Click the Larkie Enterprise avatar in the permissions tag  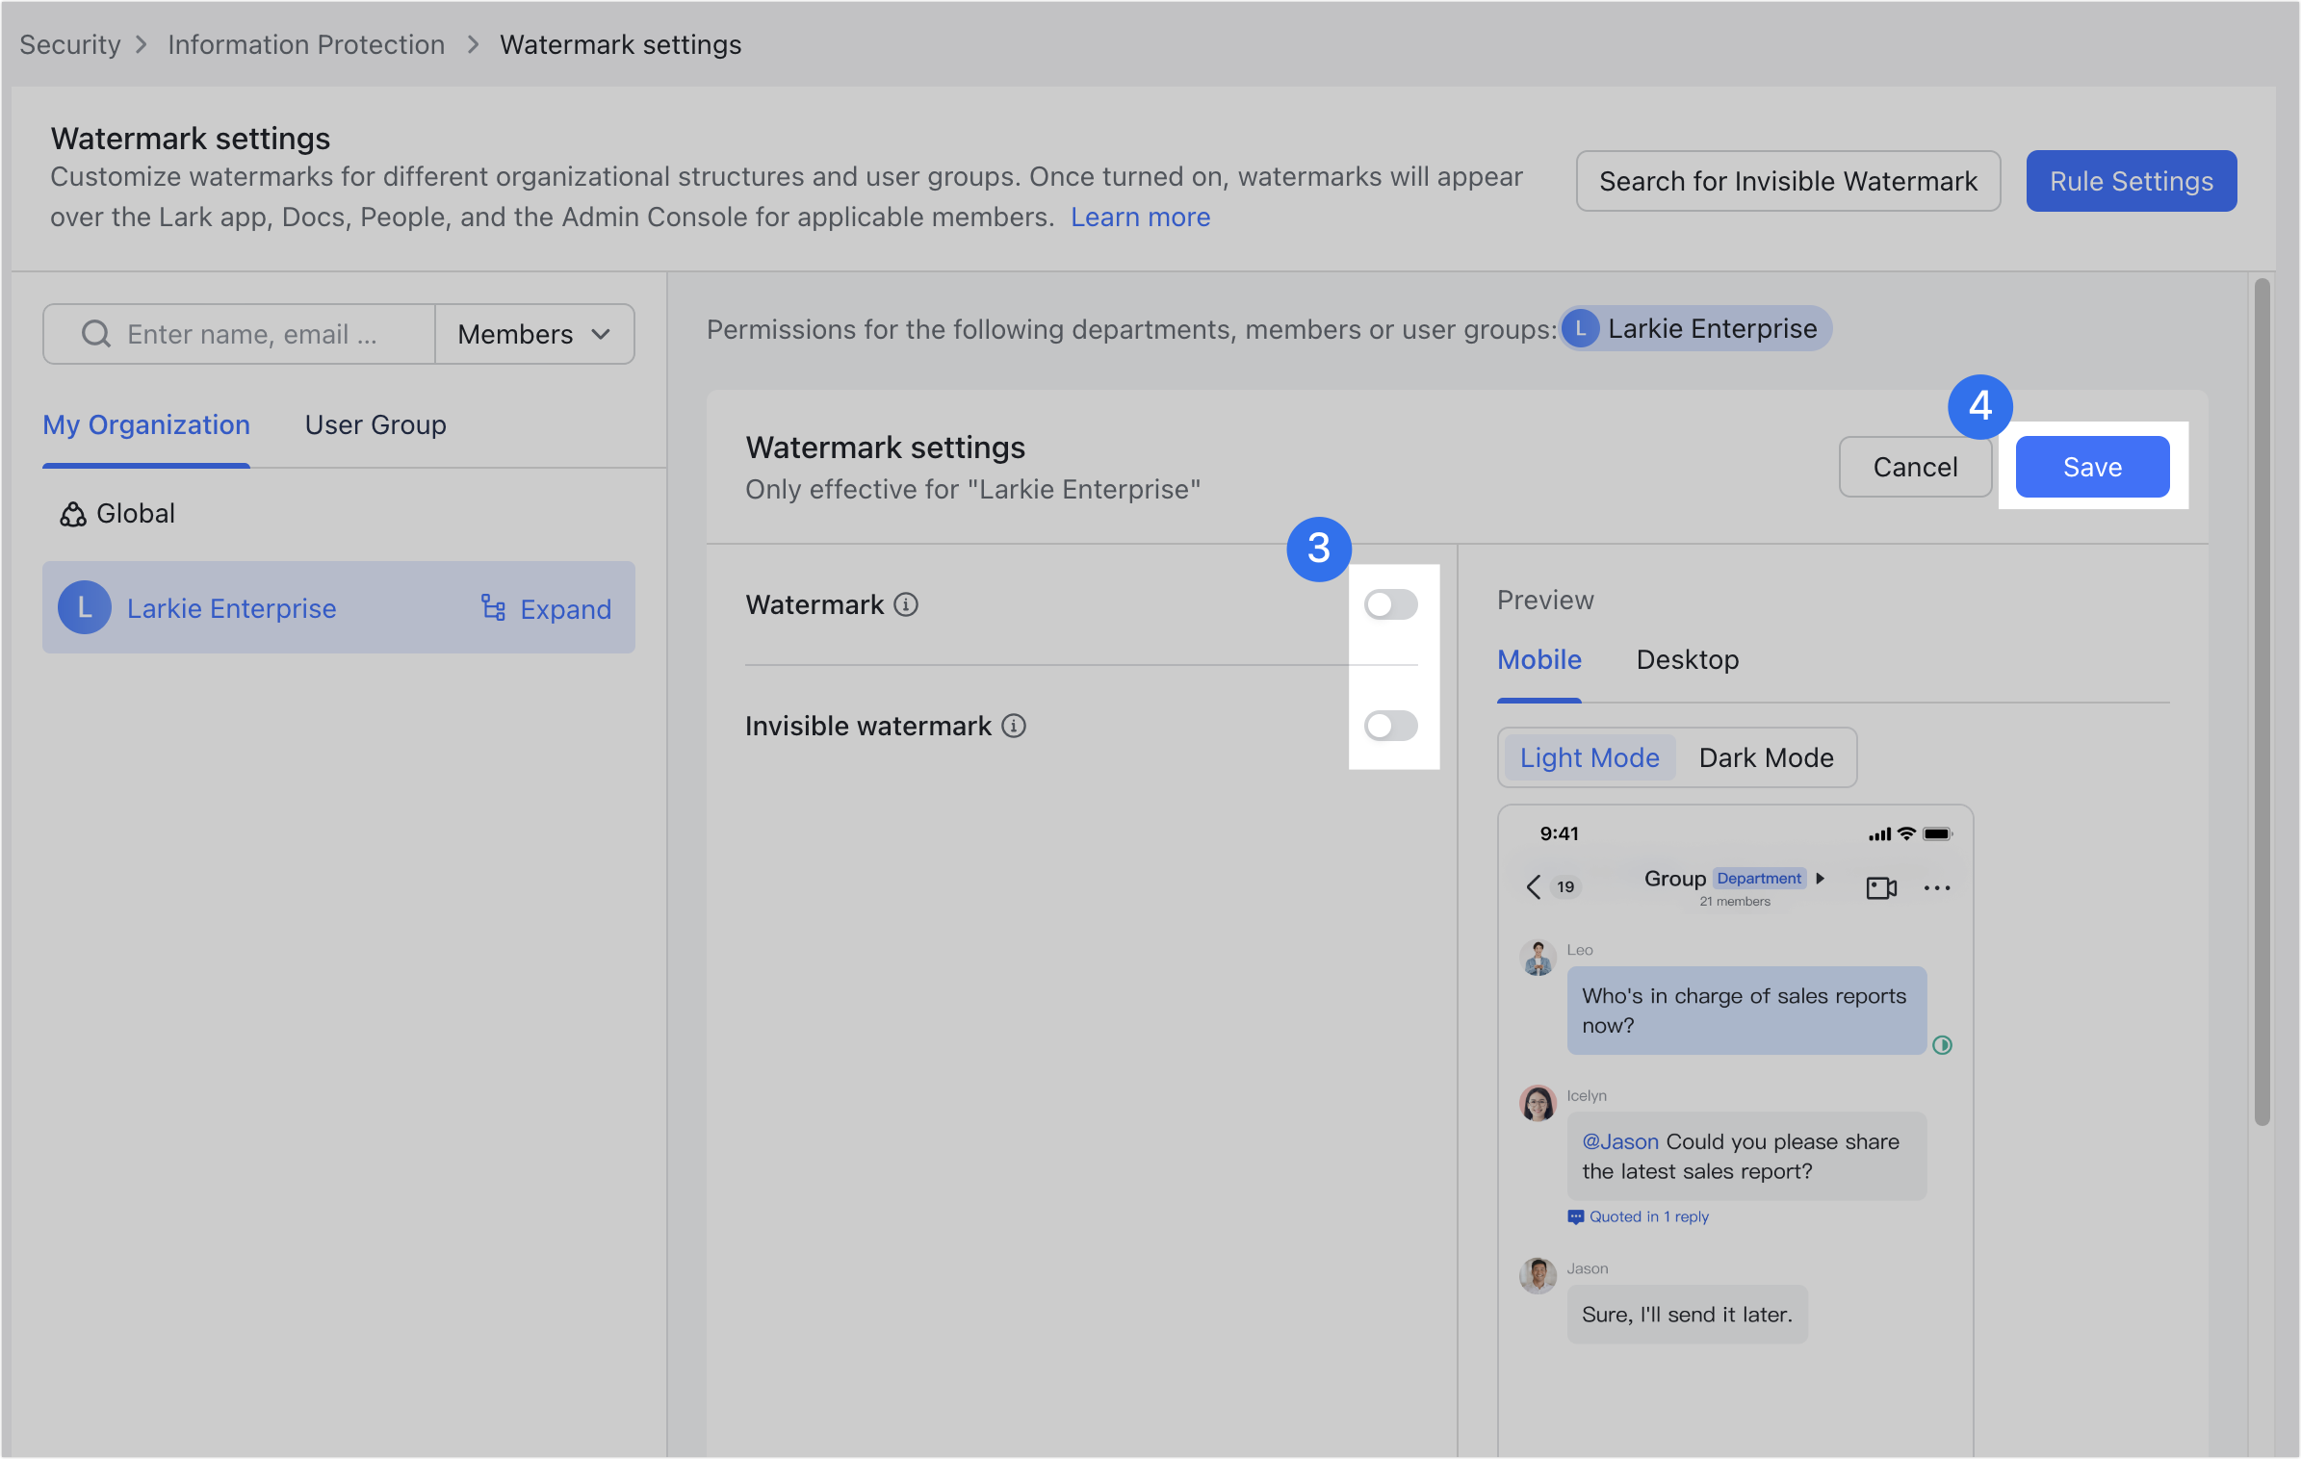pos(1580,328)
